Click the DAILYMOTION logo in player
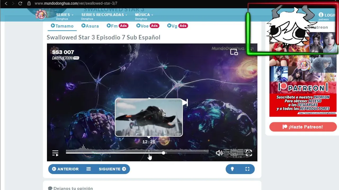 pos(65,58)
